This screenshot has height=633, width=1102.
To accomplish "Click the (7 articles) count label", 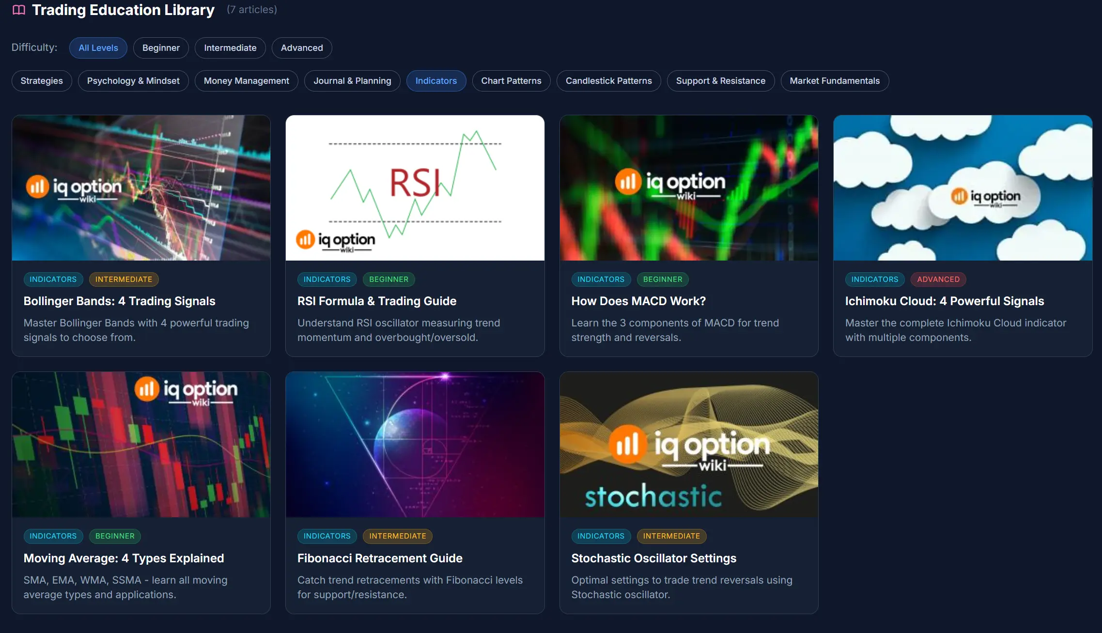I will point(252,10).
